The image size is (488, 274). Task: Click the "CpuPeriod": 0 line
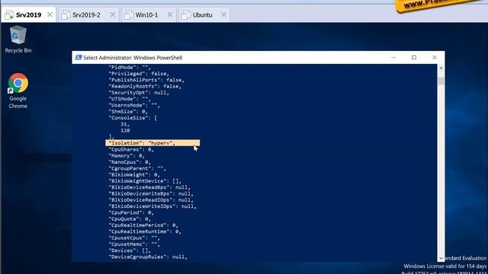[x=131, y=212]
